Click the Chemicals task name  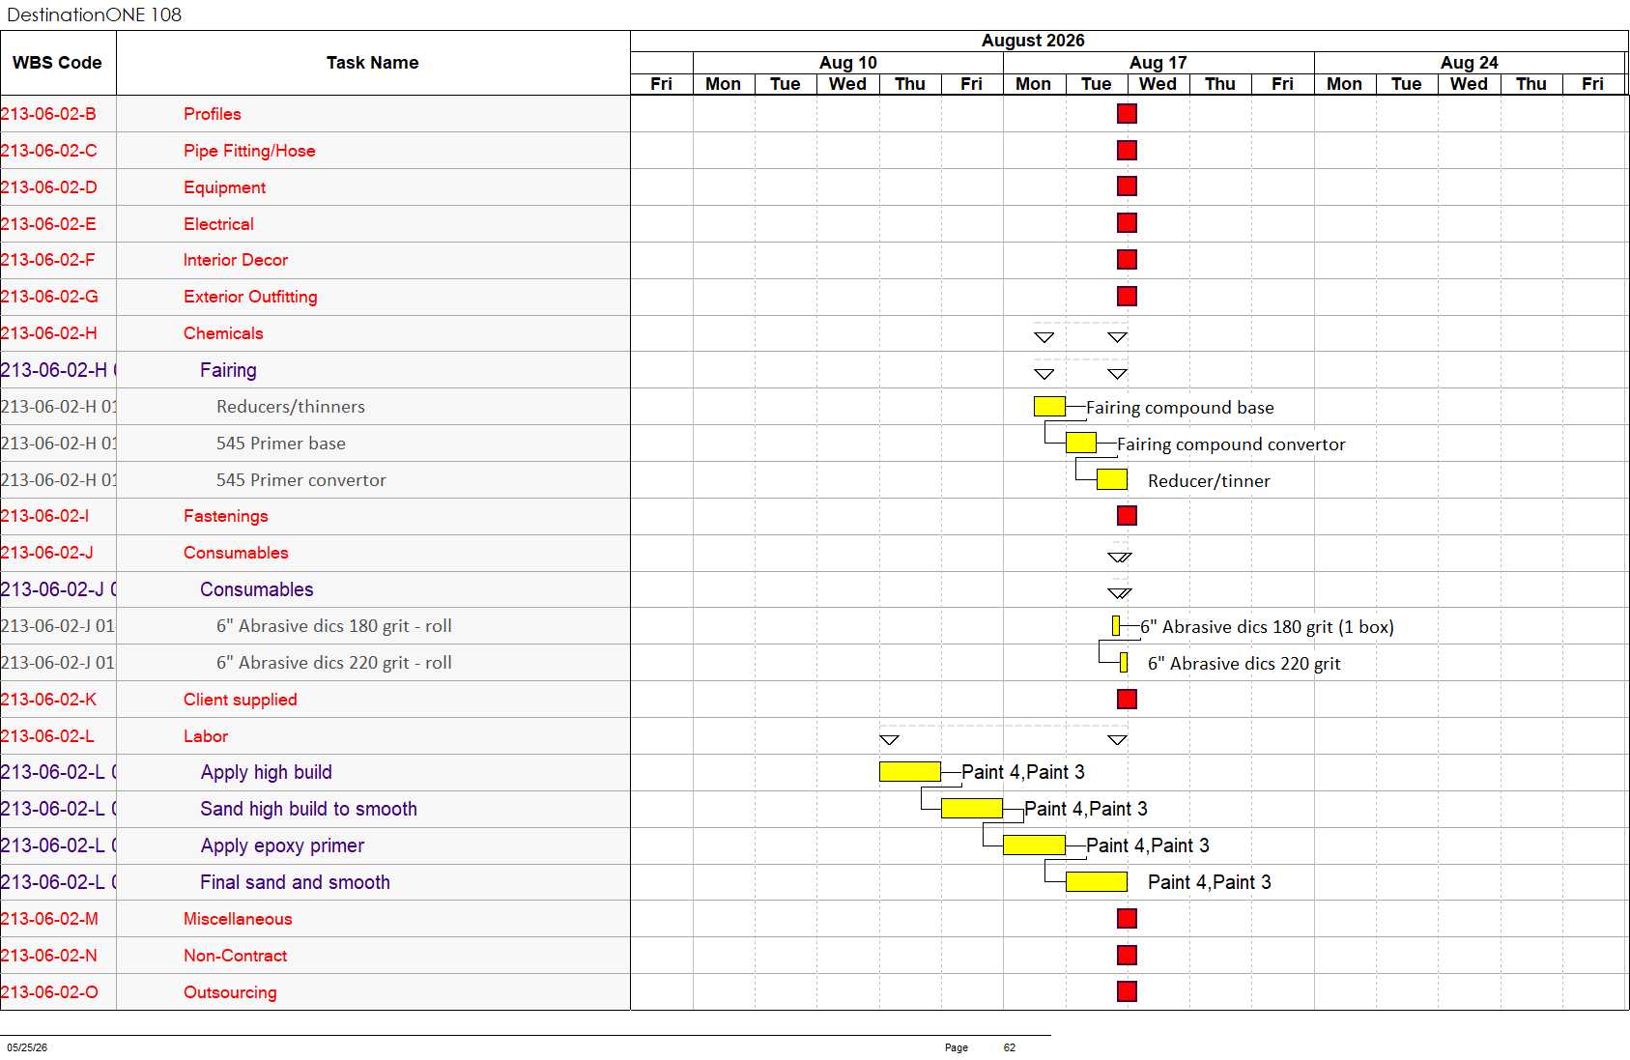(x=223, y=333)
